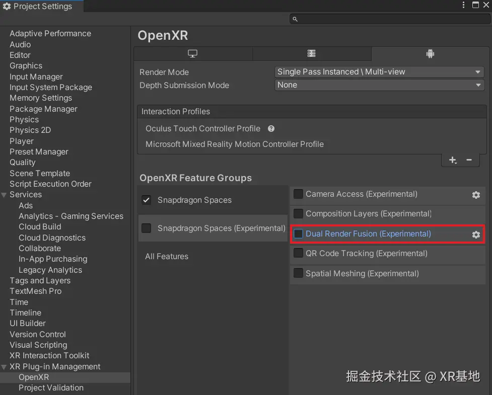Open XR Interaction Toolkit settings
Viewport: 492px width, 395px height.
(49, 355)
